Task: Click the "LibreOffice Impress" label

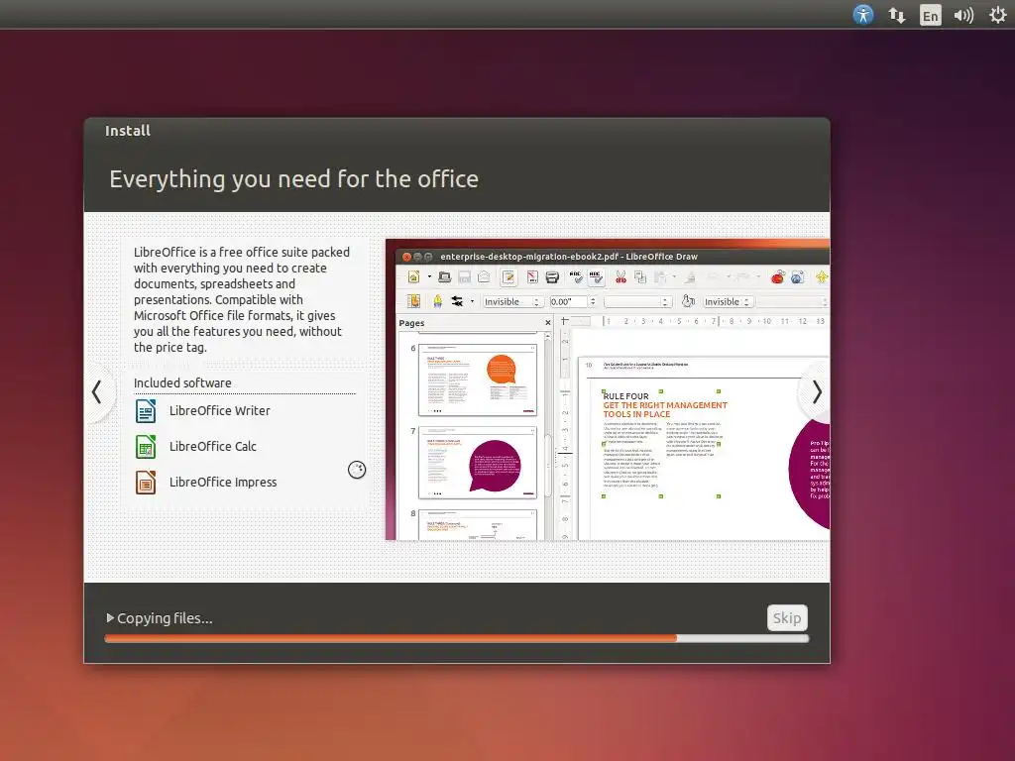Action: pyautogui.click(x=223, y=483)
